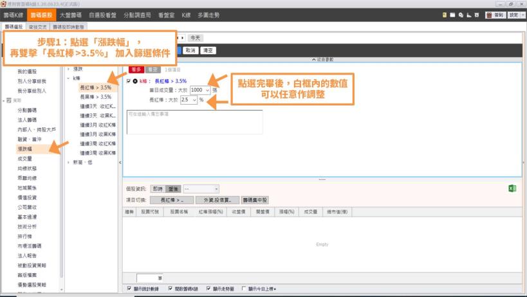
Task: Click the bar chart icon in top toolbar
Action: click(x=469, y=15)
